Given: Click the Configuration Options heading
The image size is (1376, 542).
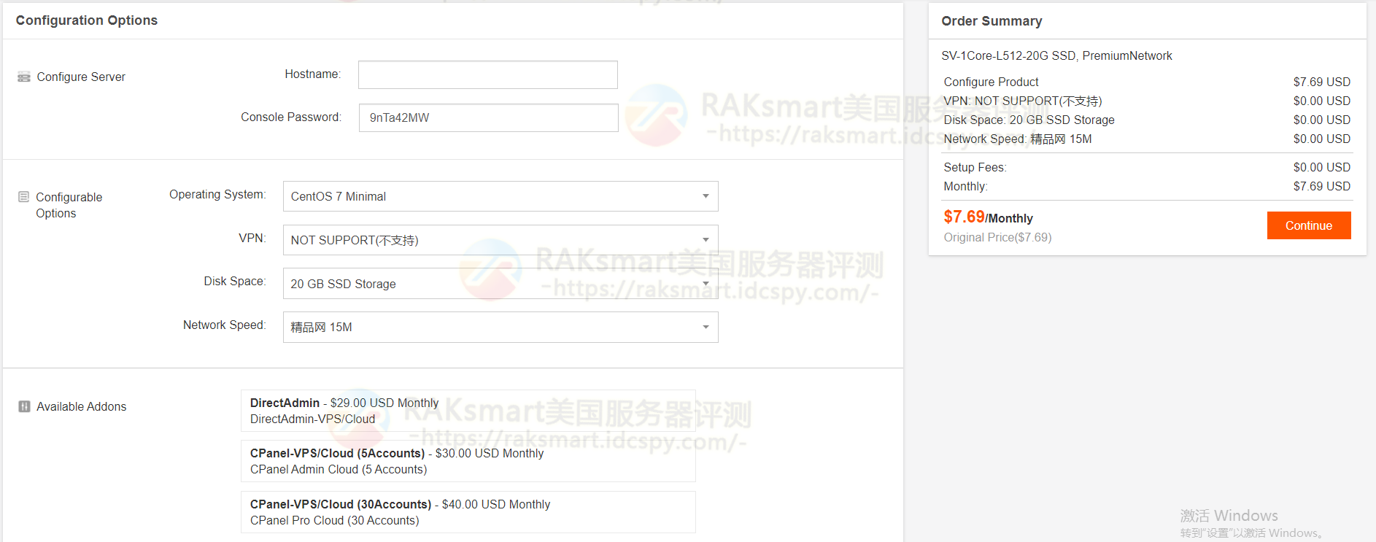Looking at the screenshot, I should pos(87,20).
